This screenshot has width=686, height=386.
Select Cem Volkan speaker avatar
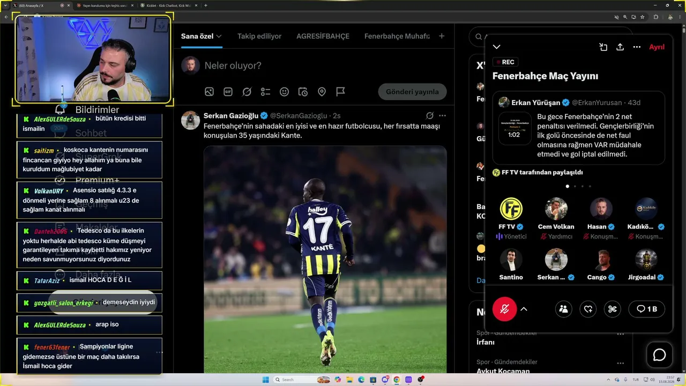point(556,209)
